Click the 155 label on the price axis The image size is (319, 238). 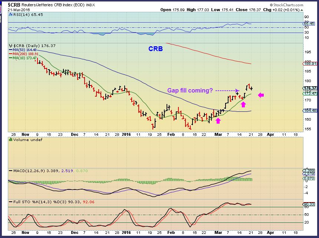tap(308, 129)
